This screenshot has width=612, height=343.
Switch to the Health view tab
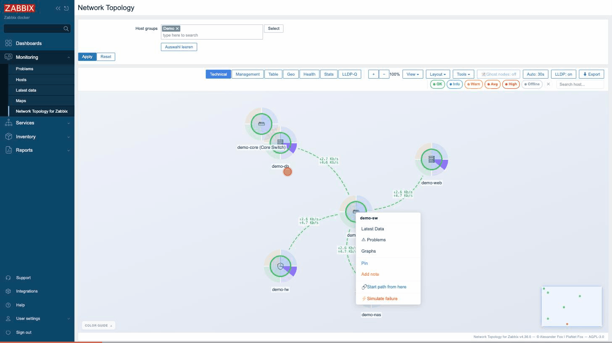click(x=309, y=74)
